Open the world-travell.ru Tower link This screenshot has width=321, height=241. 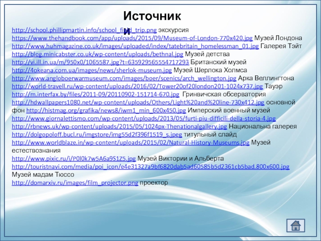point(137,86)
